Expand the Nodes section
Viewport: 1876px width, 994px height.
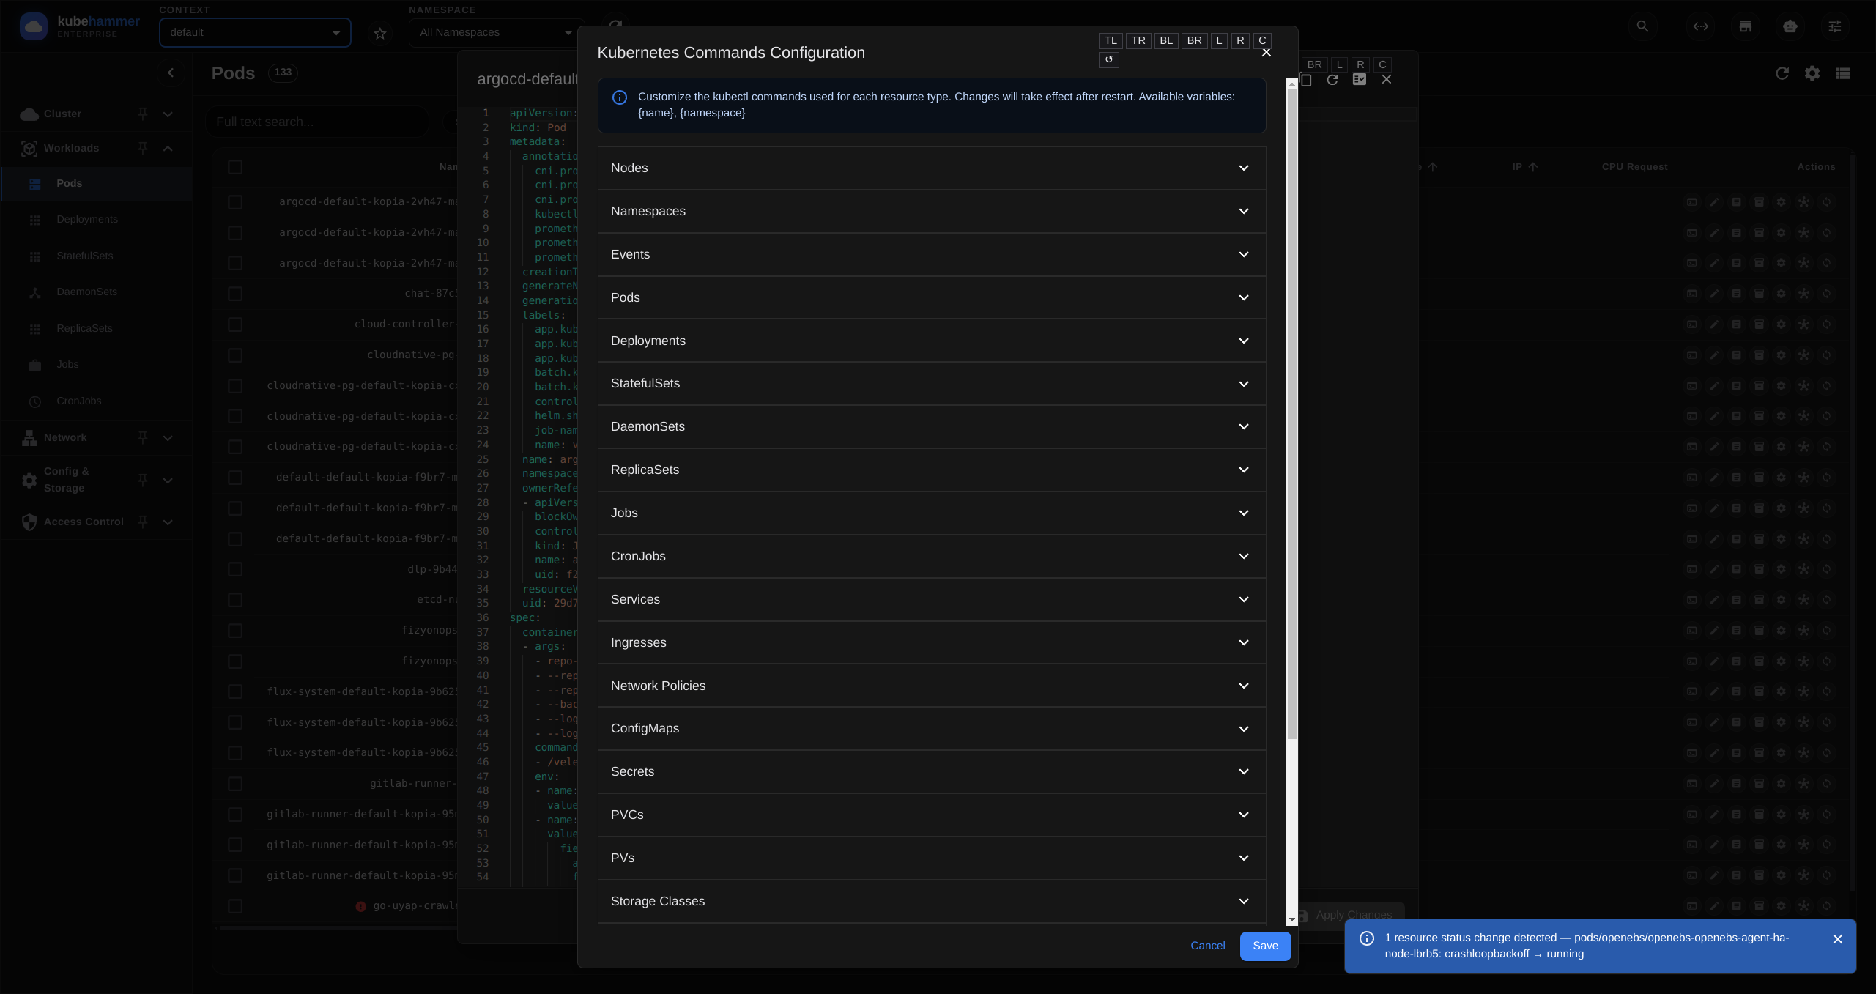(932, 168)
